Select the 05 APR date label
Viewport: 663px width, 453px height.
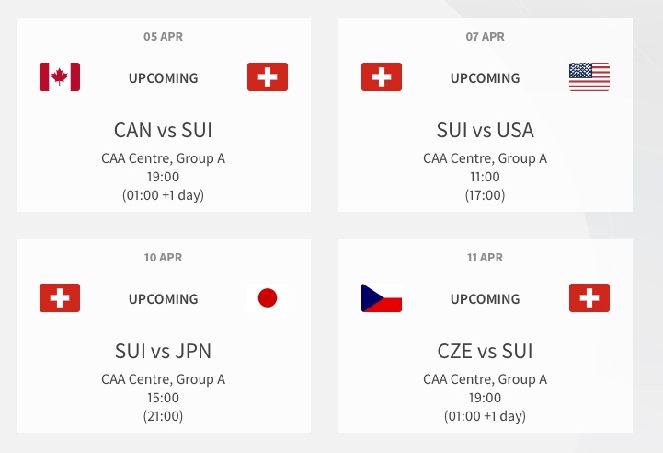(163, 37)
